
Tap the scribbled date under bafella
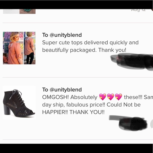click(x=140, y=128)
